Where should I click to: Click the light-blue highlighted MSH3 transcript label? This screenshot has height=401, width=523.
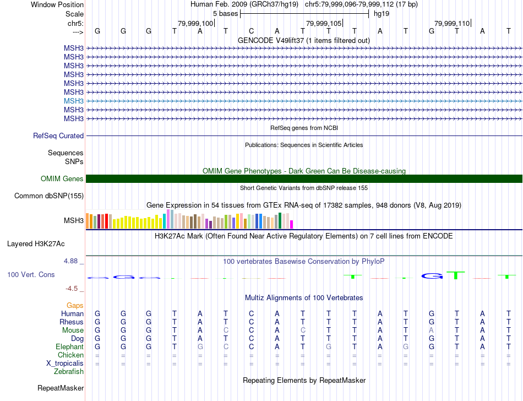point(73,101)
